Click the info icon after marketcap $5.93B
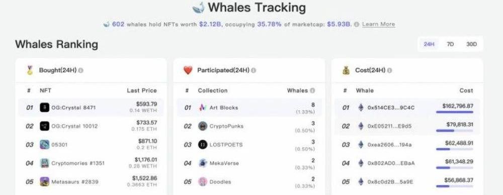 (x=357, y=24)
